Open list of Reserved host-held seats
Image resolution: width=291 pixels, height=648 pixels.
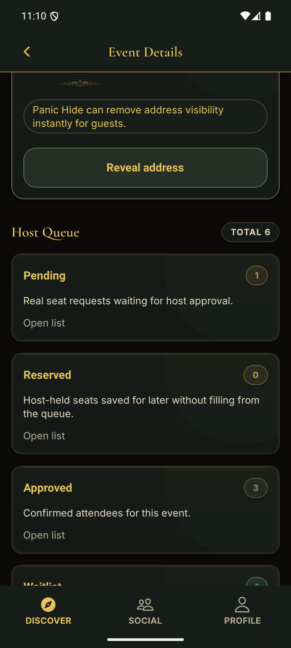click(44, 436)
